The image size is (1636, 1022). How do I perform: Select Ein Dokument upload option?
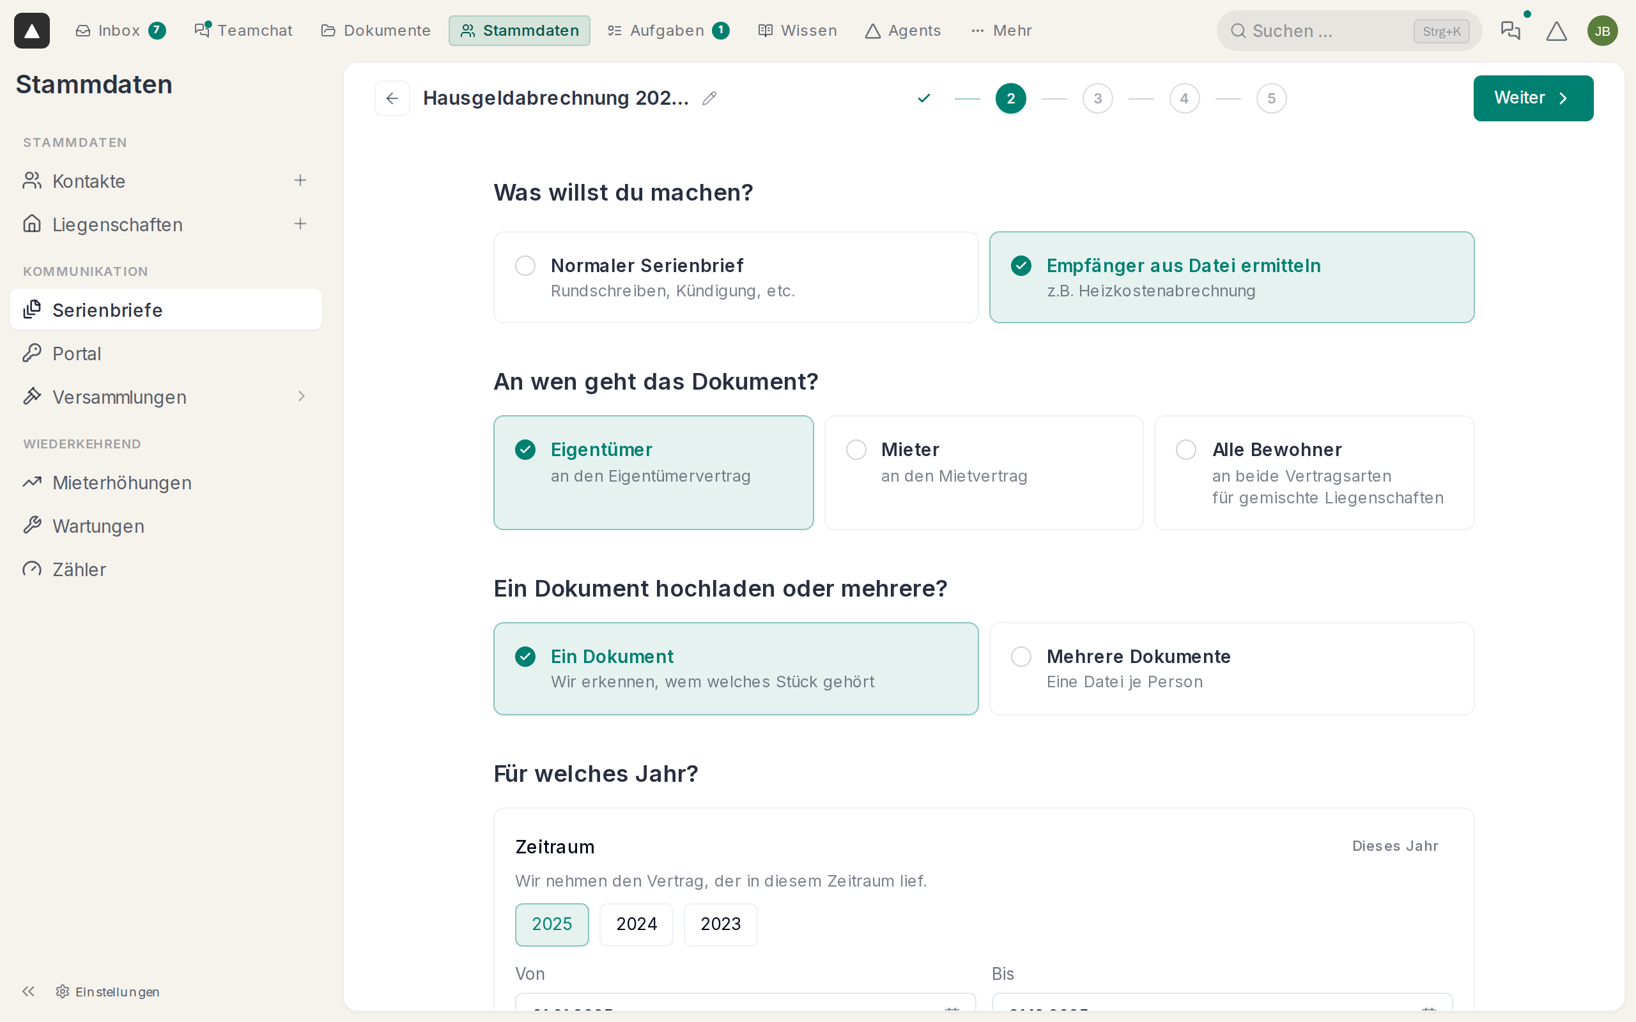pos(736,669)
